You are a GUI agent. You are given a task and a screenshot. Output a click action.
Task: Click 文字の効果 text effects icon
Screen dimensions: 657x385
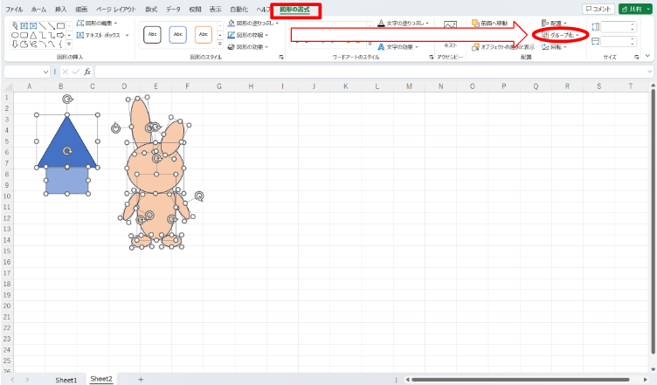pos(382,47)
